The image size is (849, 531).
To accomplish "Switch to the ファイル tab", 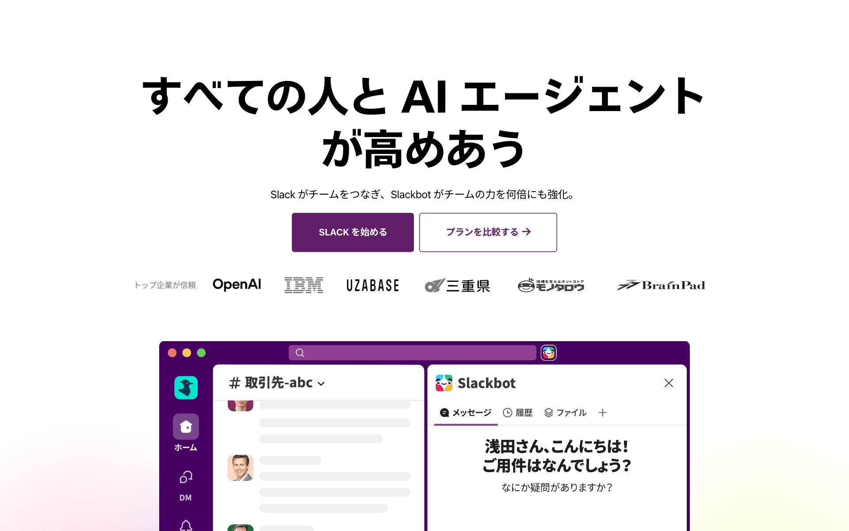I will click(x=565, y=413).
